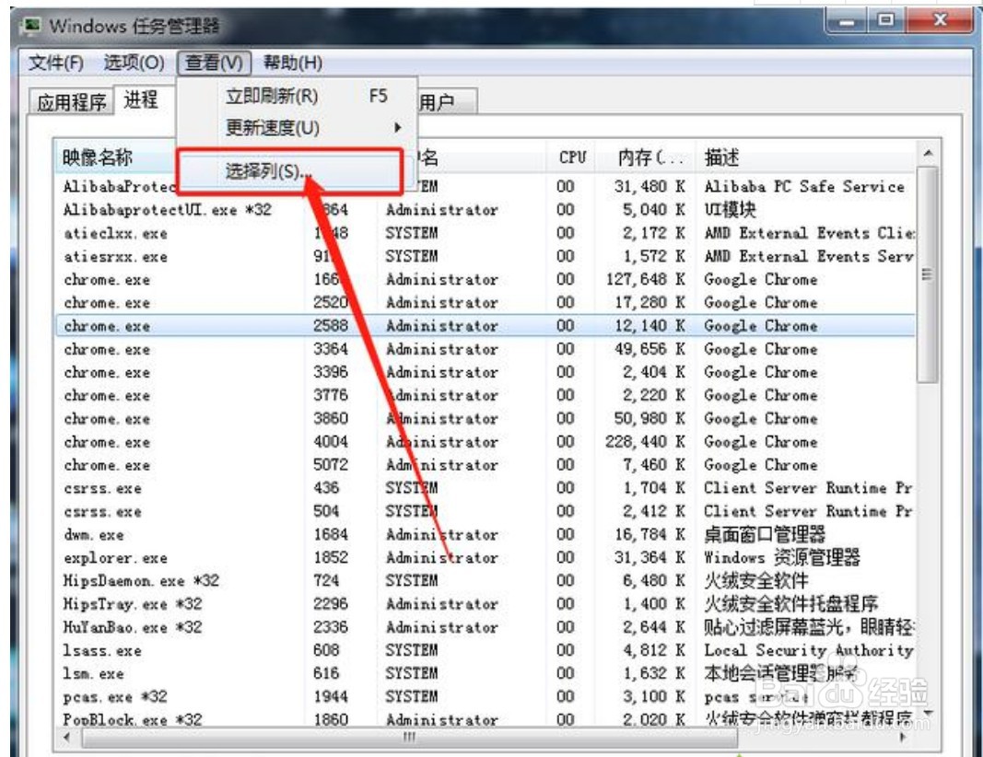Screen dimensions: 983x757
Task: Select chrome.exe with PID 3776
Action: coord(486,395)
